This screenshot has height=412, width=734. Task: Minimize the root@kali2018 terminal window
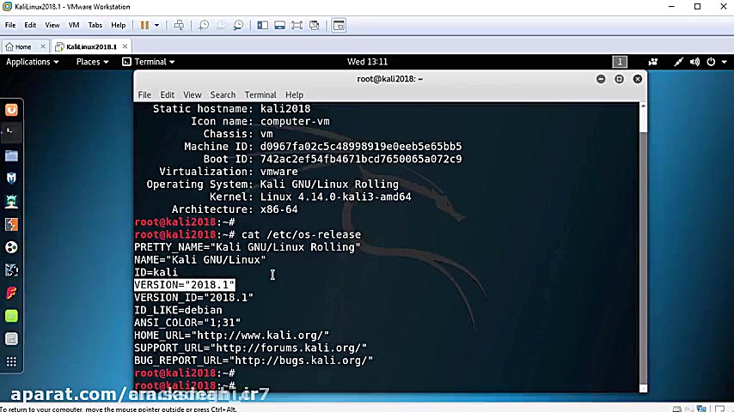coord(601,79)
